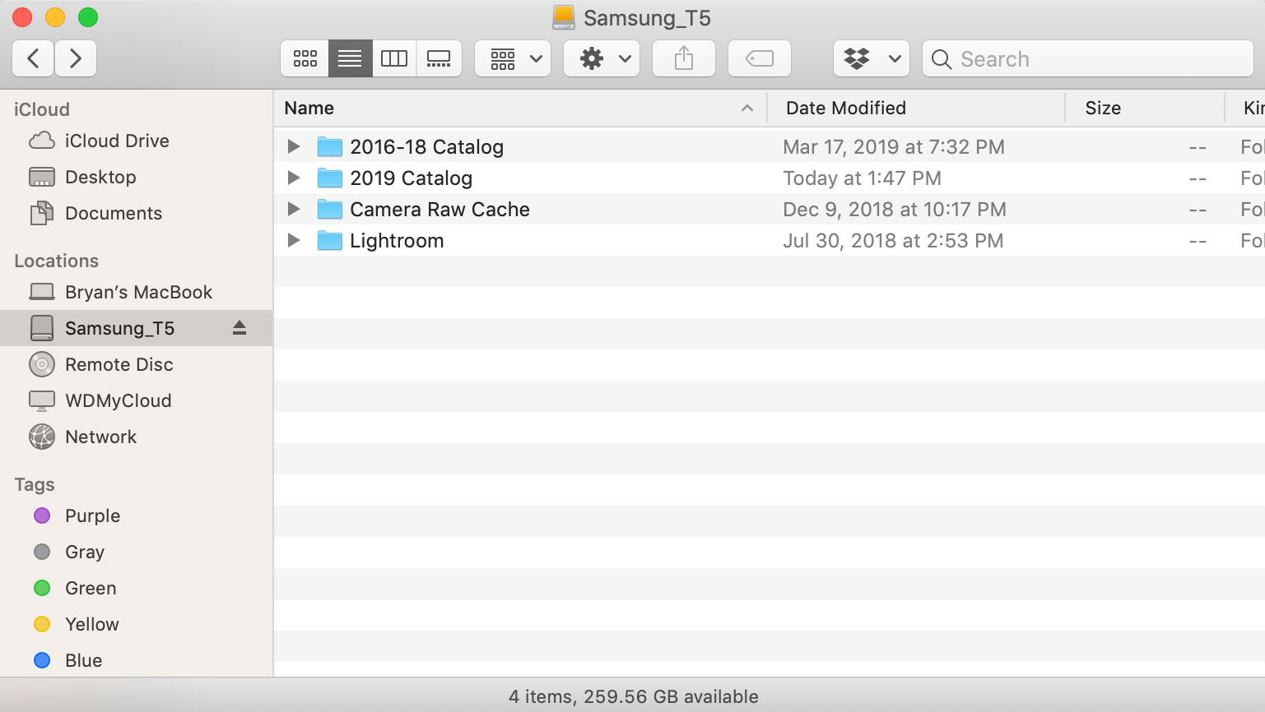Screen dimensions: 1265x712
Task: Switch to gallery view
Action: click(439, 58)
